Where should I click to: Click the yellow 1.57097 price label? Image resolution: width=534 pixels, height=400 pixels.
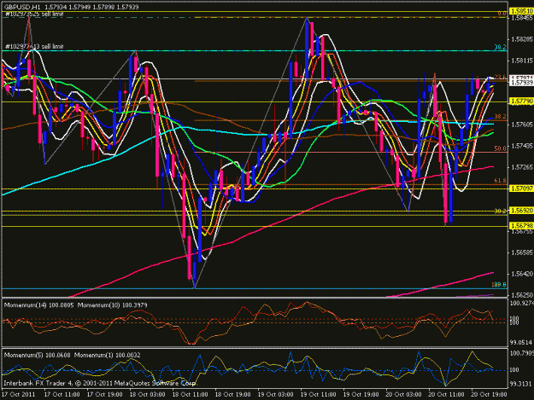[521, 188]
